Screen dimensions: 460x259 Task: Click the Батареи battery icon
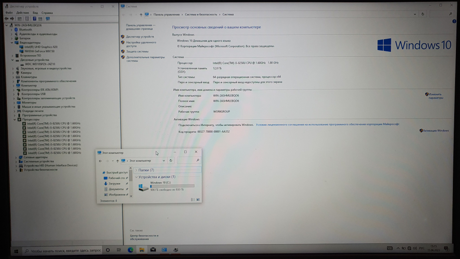(x=17, y=38)
